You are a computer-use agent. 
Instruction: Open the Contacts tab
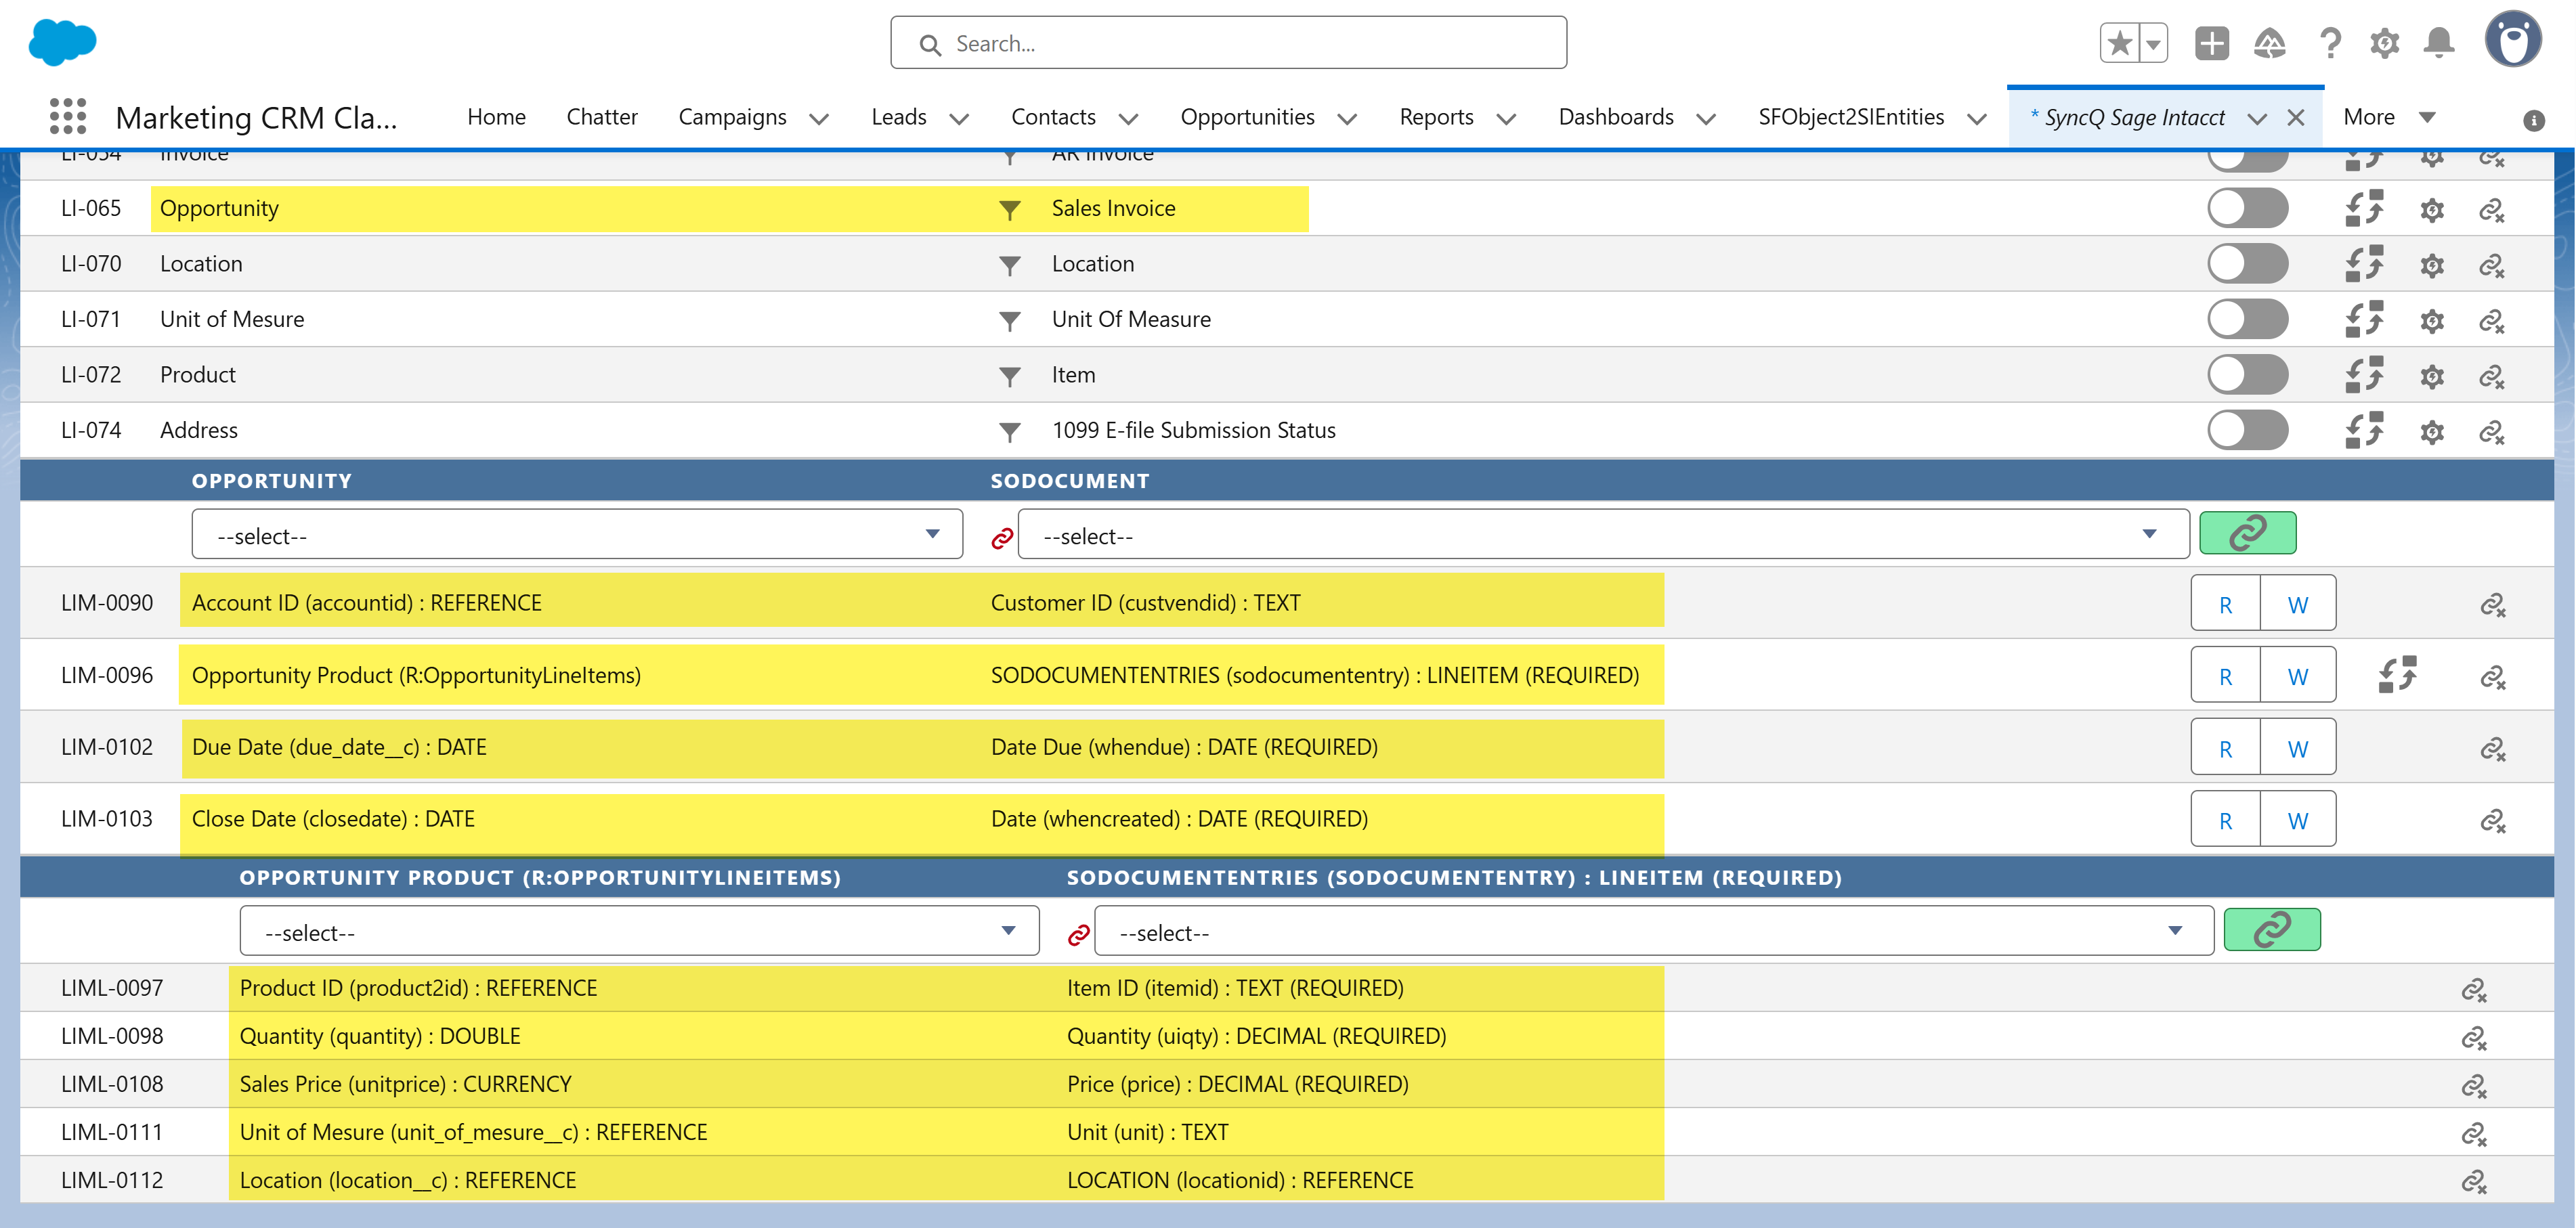[1053, 117]
